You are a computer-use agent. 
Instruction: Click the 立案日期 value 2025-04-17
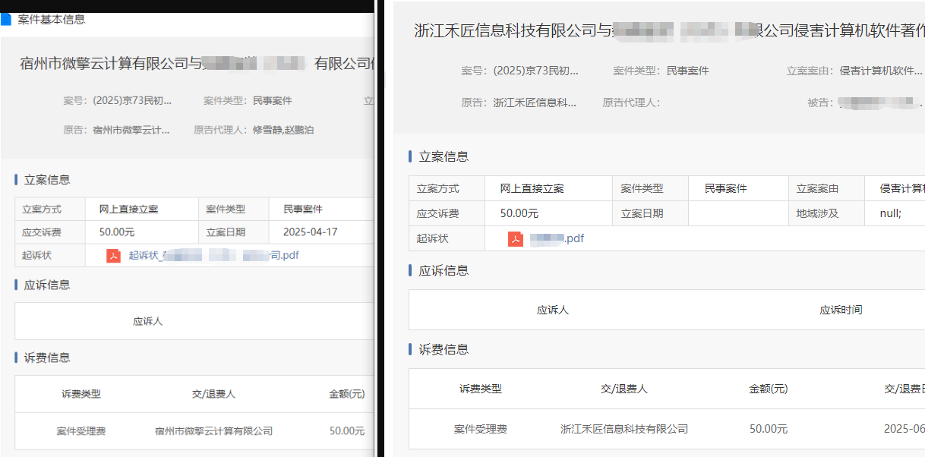click(x=310, y=232)
